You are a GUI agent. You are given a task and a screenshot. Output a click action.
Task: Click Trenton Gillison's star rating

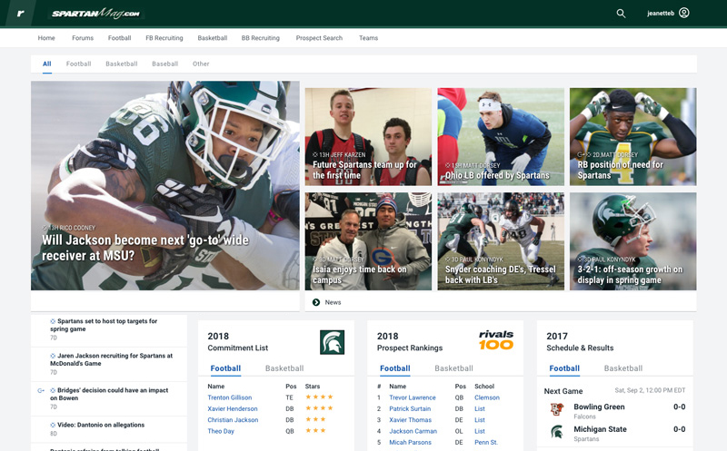point(319,397)
